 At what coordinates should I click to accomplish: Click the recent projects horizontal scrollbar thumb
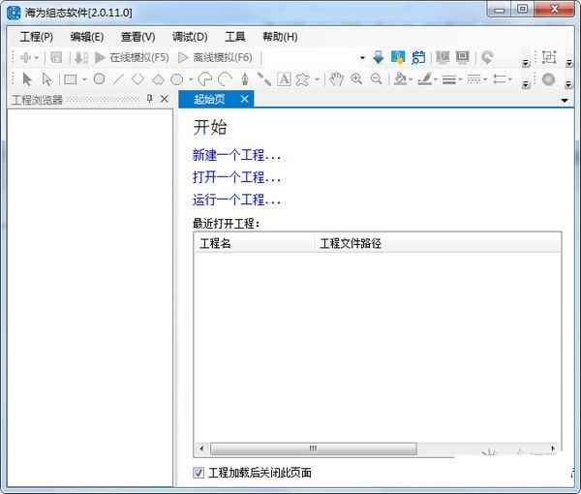(x=314, y=448)
